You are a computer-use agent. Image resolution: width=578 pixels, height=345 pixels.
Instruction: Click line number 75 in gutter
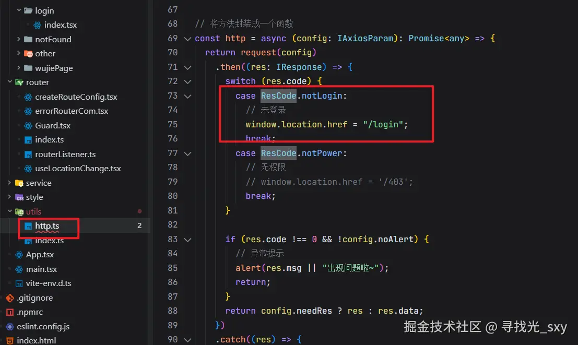point(172,125)
